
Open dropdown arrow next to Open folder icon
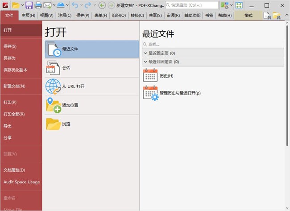point(22,5)
